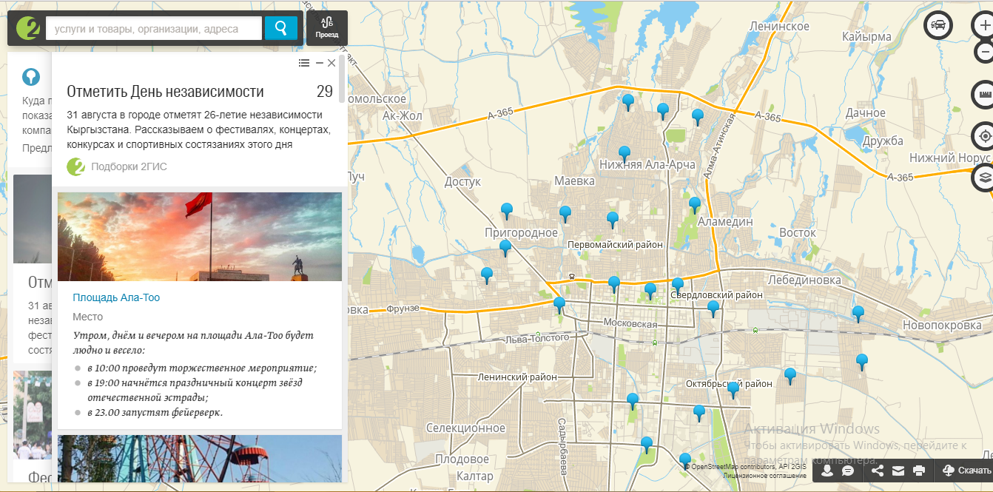Click map label Дачное
This screenshot has height=492, width=993.
click(866, 113)
